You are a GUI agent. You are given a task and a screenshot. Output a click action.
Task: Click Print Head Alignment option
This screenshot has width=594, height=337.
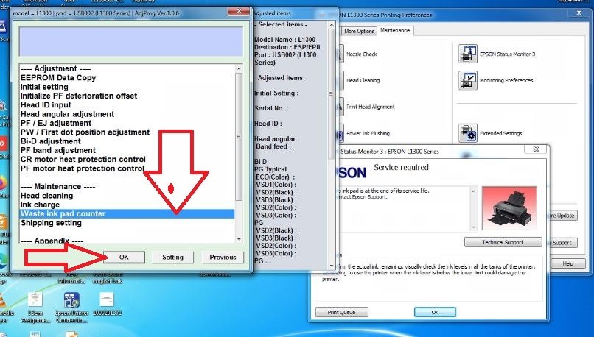click(x=371, y=107)
